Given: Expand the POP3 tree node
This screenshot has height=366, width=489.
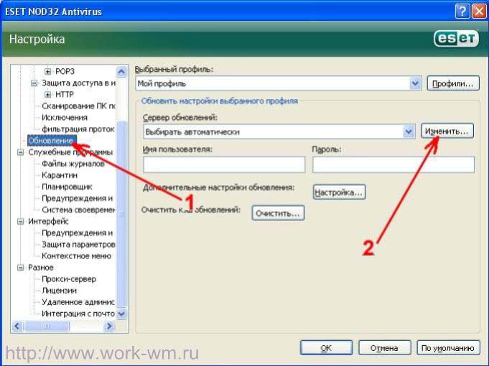Looking at the screenshot, I should click(x=47, y=71).
